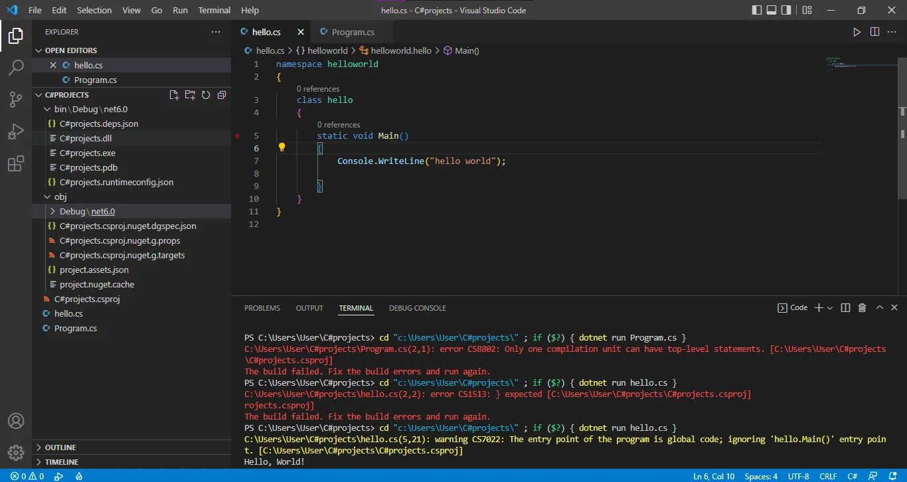Click the lightbulb code action icon
907x482 pixels.
point(282,147)
